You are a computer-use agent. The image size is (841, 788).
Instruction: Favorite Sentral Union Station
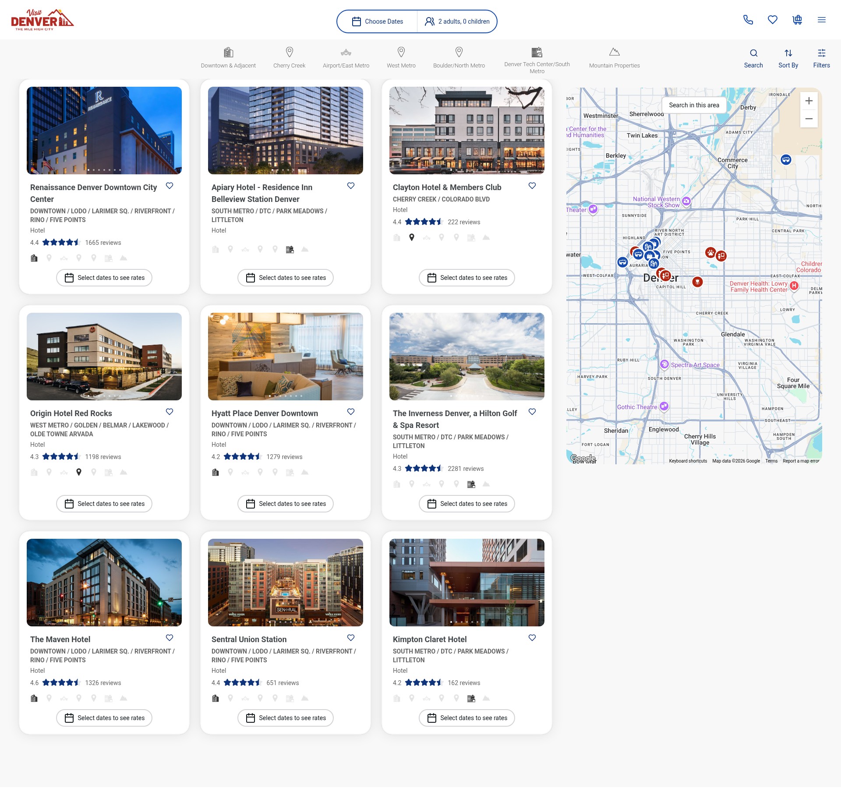coord(351,638)
